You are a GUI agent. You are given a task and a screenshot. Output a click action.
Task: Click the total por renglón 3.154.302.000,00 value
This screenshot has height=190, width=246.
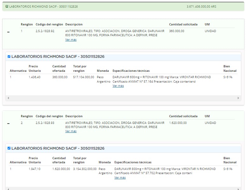[85, 169]
